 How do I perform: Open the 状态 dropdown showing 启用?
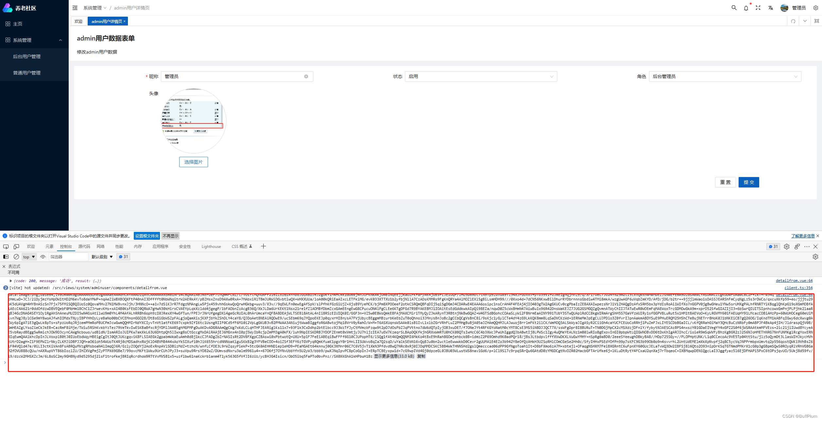tap(481, 76)
